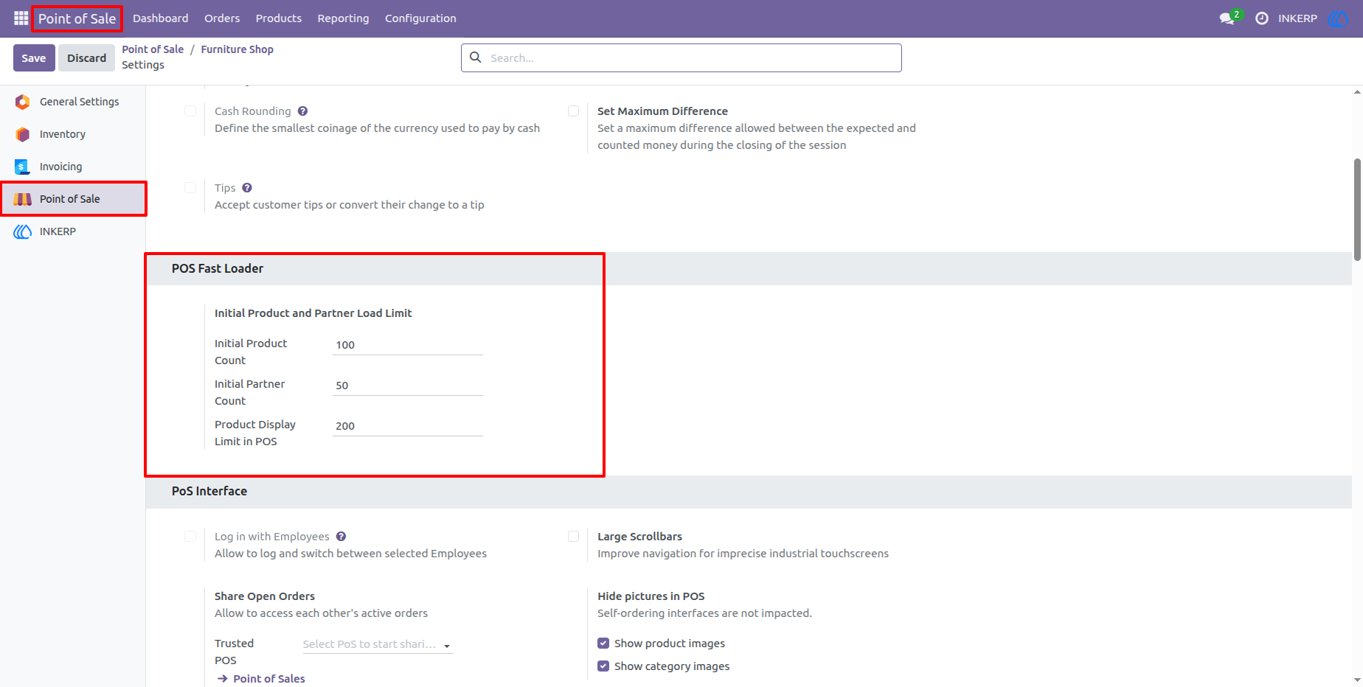Image resolution: width=1363 pixels, height=687 pixels.
Task: Click the vertical scrollbar thumb
Action: (1357, 209)
